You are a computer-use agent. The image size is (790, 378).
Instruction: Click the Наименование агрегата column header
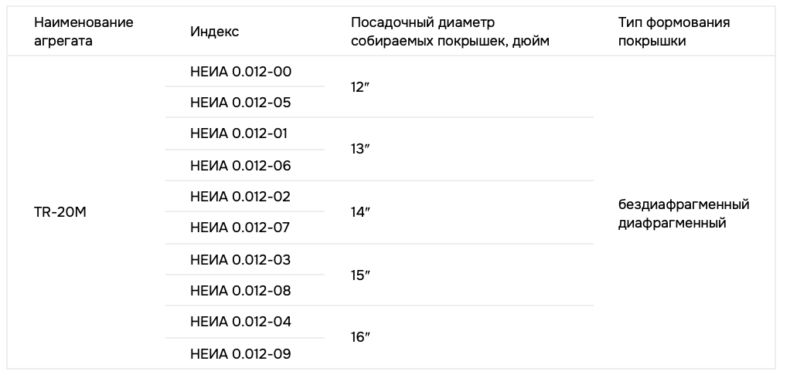coord(83,32)
